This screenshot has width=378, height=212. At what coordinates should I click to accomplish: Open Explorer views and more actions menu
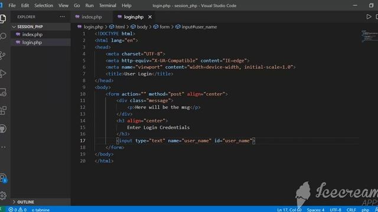coord(62,16)
